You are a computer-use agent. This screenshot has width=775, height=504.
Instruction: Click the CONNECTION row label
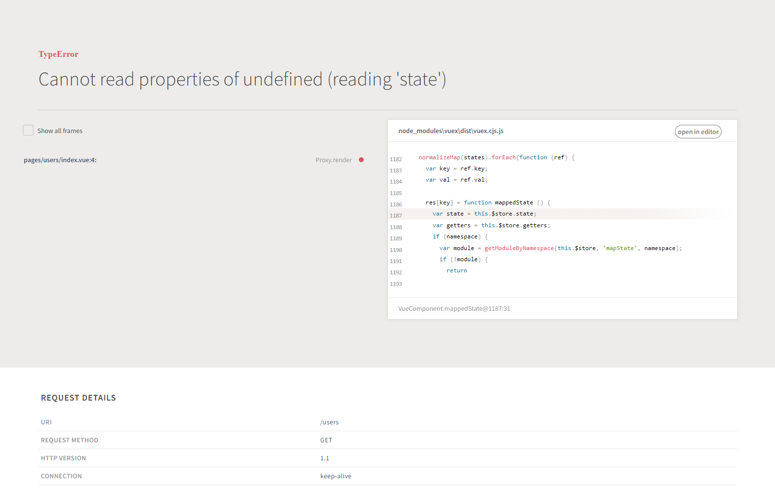point(61,476)
